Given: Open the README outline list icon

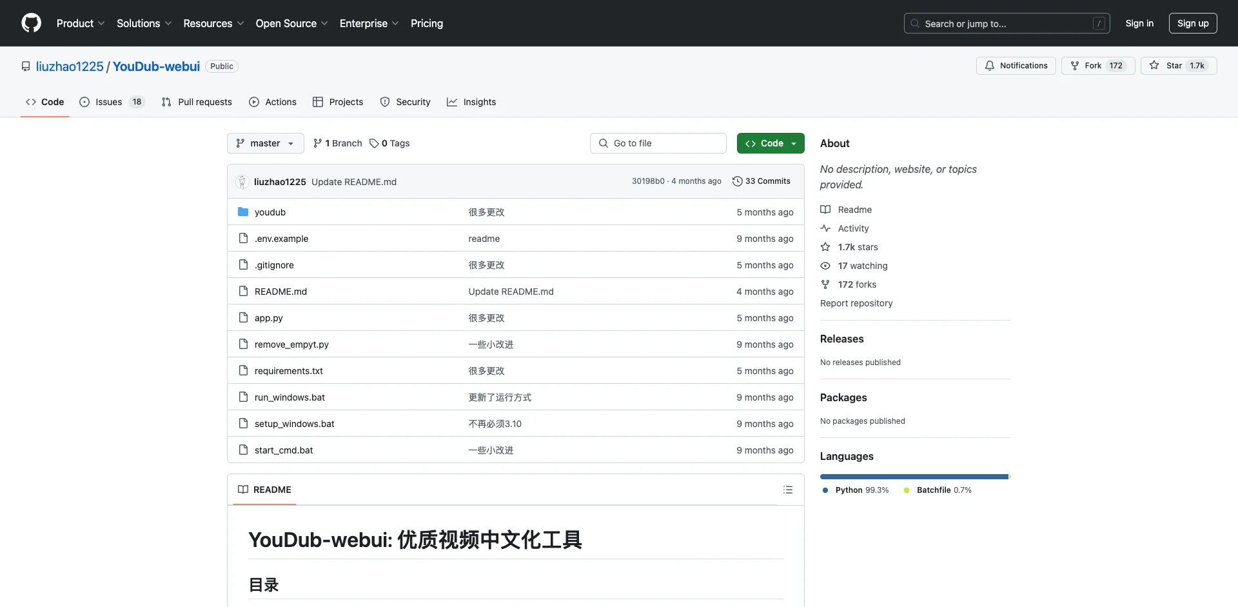Looking at the screenshot, I should (x=788, y=490).
